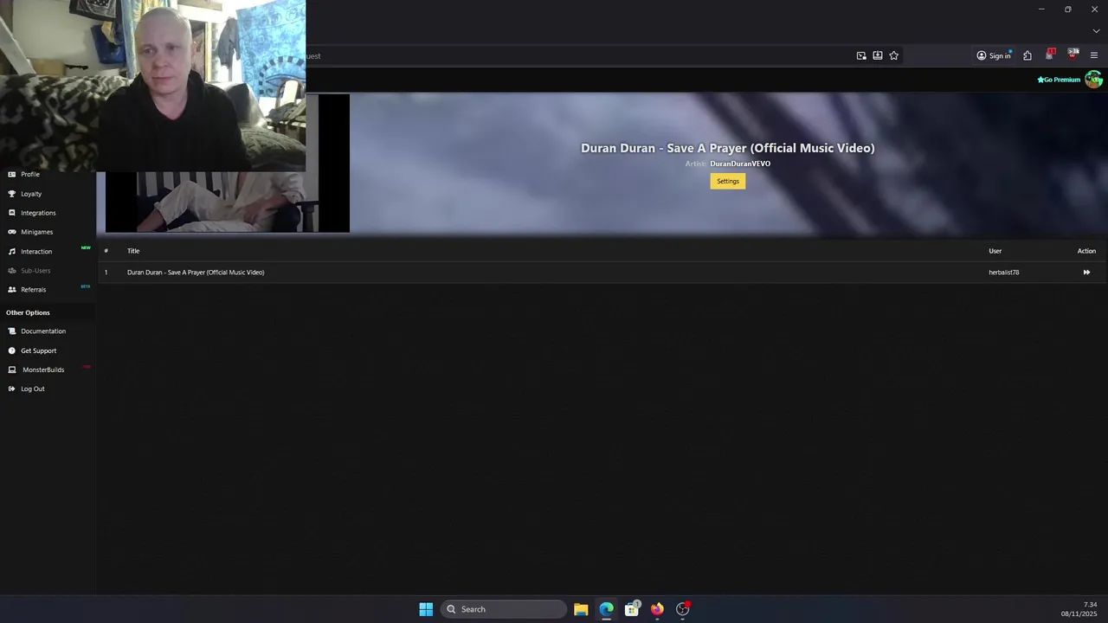Open the Profile page in the sidebar
Viewport: 1108px width, 623px height.
pos(30,174)
